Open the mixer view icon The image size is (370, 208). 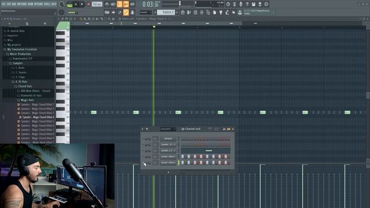(x=202, y=12)
